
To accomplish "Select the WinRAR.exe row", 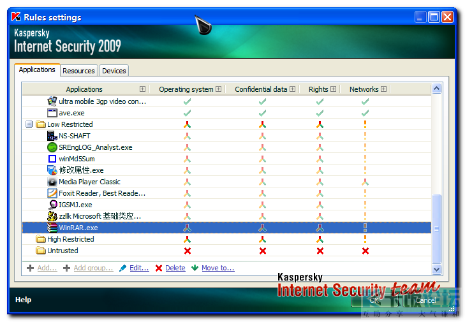I will (226, 228).
